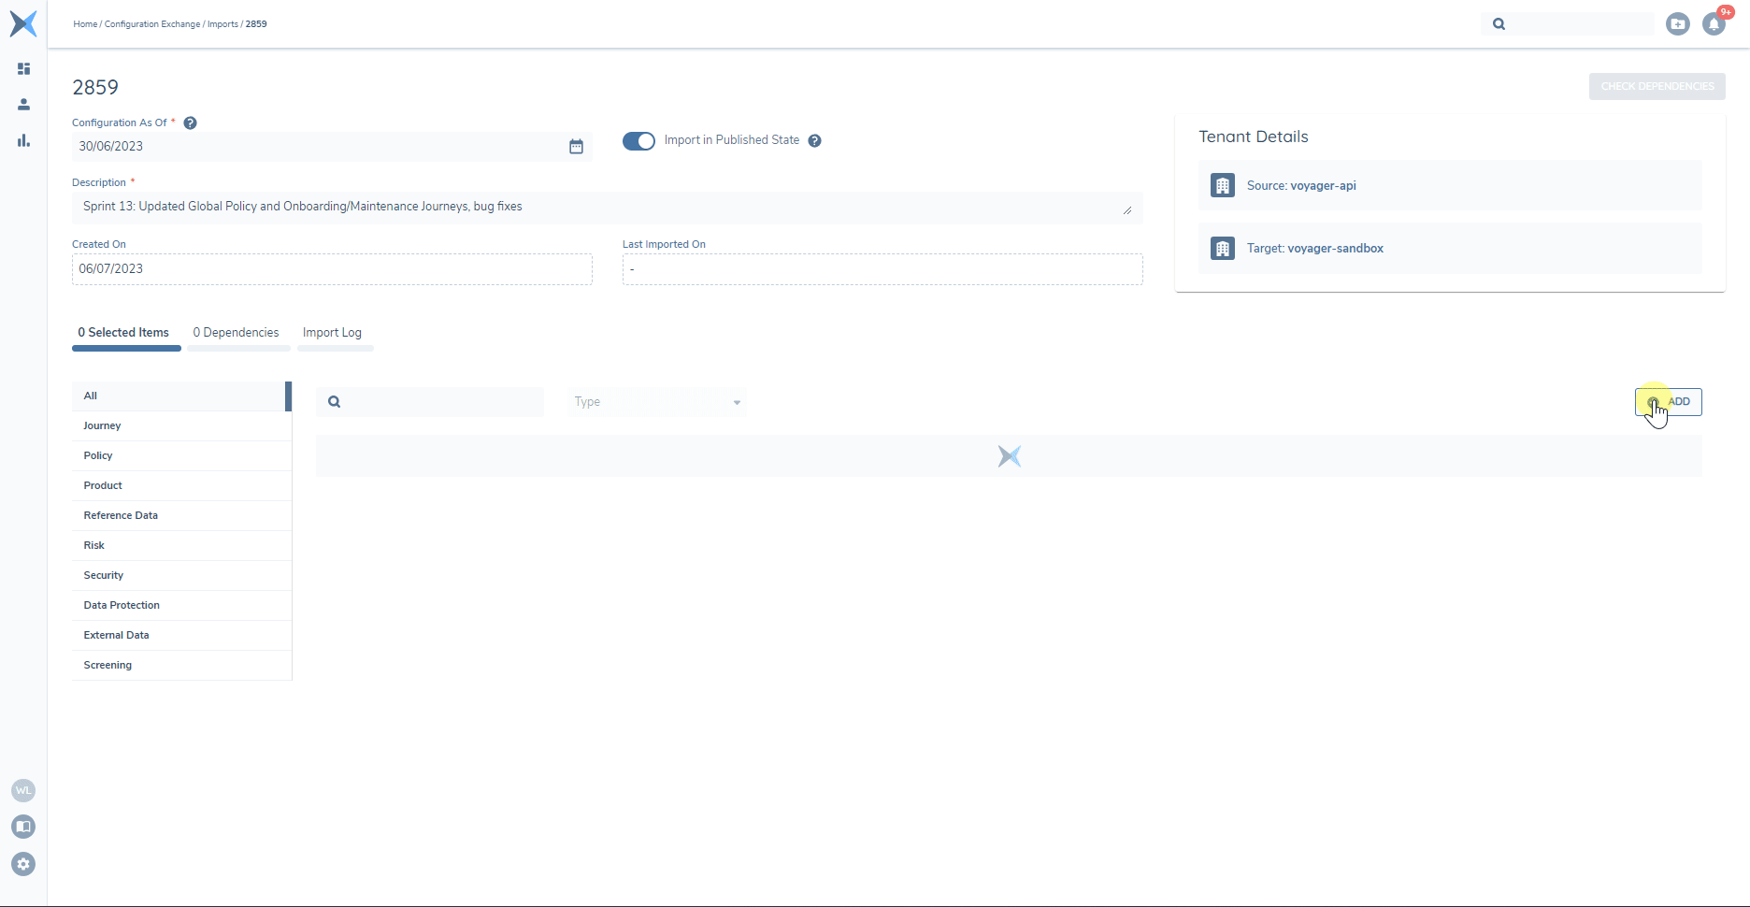1750x907 pixels.
Task: Select Data Protection from the category list
Action: click(121, 605)
